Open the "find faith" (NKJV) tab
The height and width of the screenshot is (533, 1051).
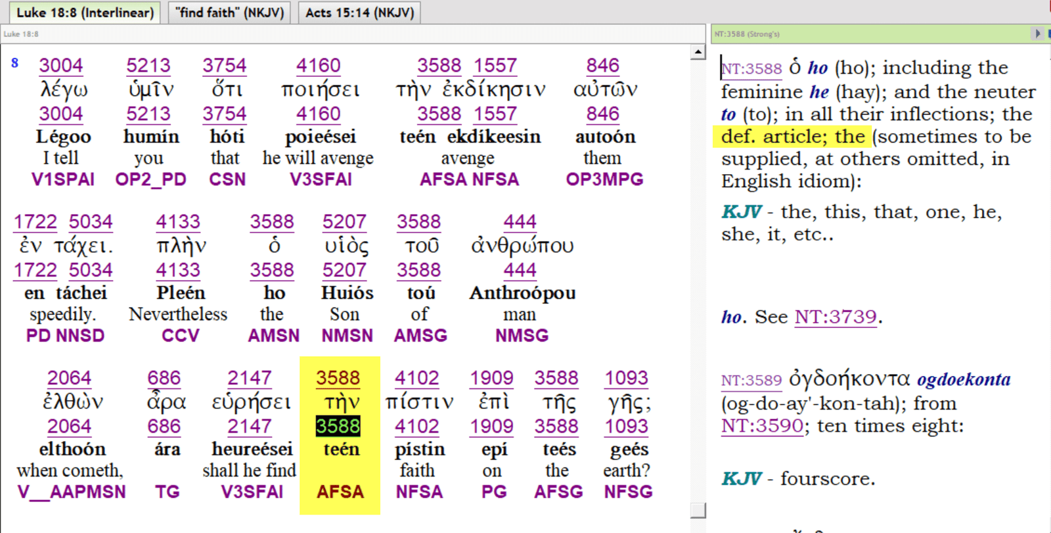point(230,12)
